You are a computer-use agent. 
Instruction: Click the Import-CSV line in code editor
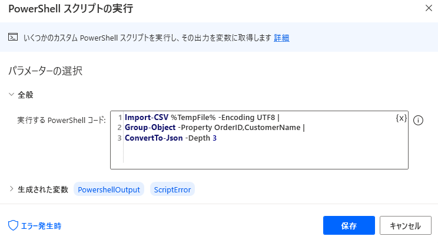click(x=202, y=117)
